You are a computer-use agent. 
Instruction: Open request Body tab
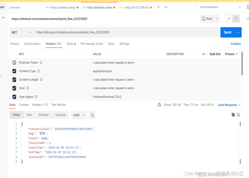click(71, 44)
